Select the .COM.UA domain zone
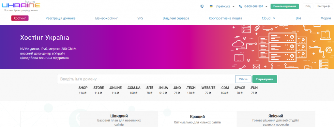 (133, 88)
